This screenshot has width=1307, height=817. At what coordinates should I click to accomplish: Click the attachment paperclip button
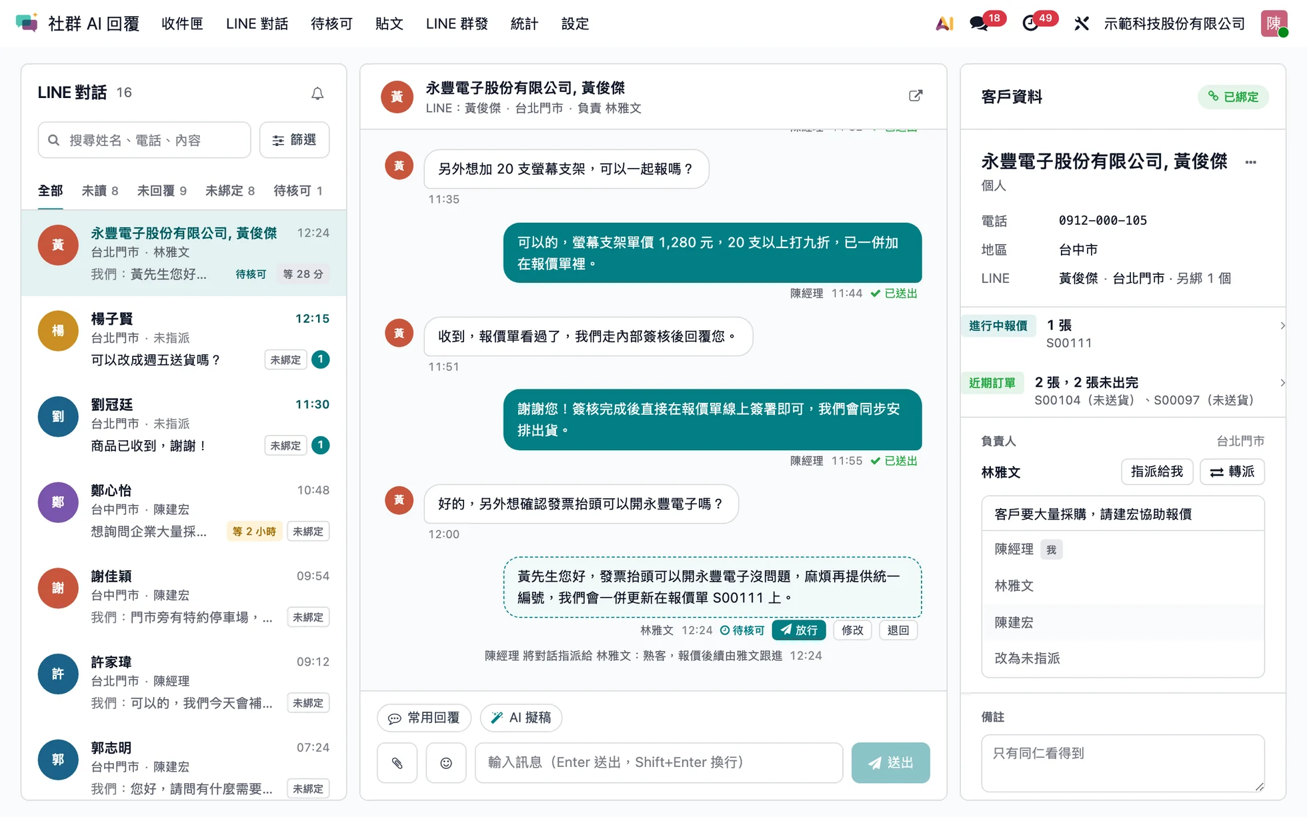397,762
